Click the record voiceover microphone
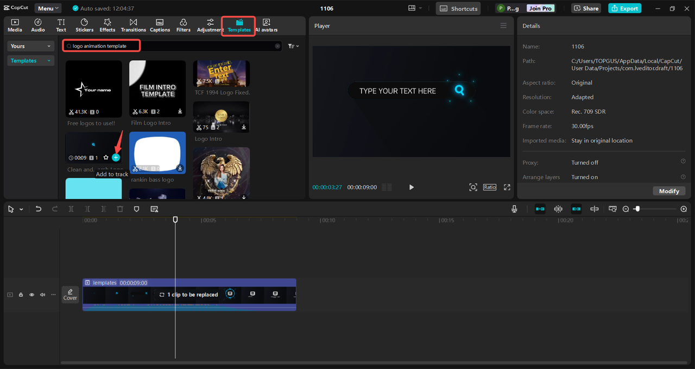 (514, 209)
